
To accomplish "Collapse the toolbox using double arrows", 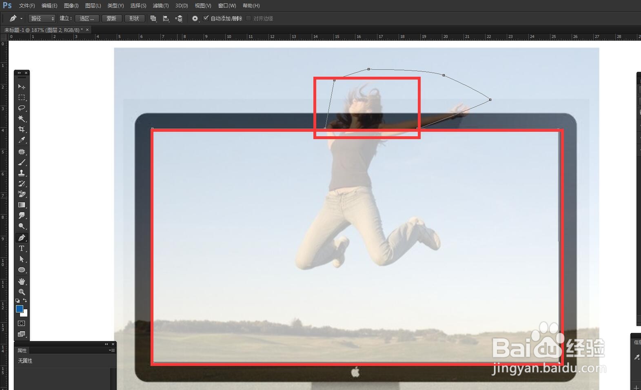I will pyautogui.click(x=19, y=73).
